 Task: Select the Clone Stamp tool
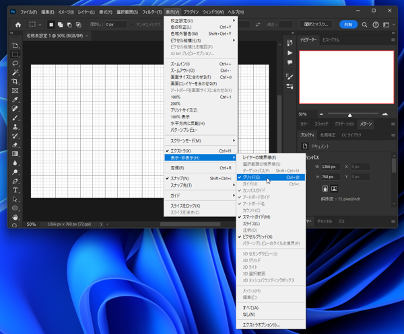click(15, 127)
